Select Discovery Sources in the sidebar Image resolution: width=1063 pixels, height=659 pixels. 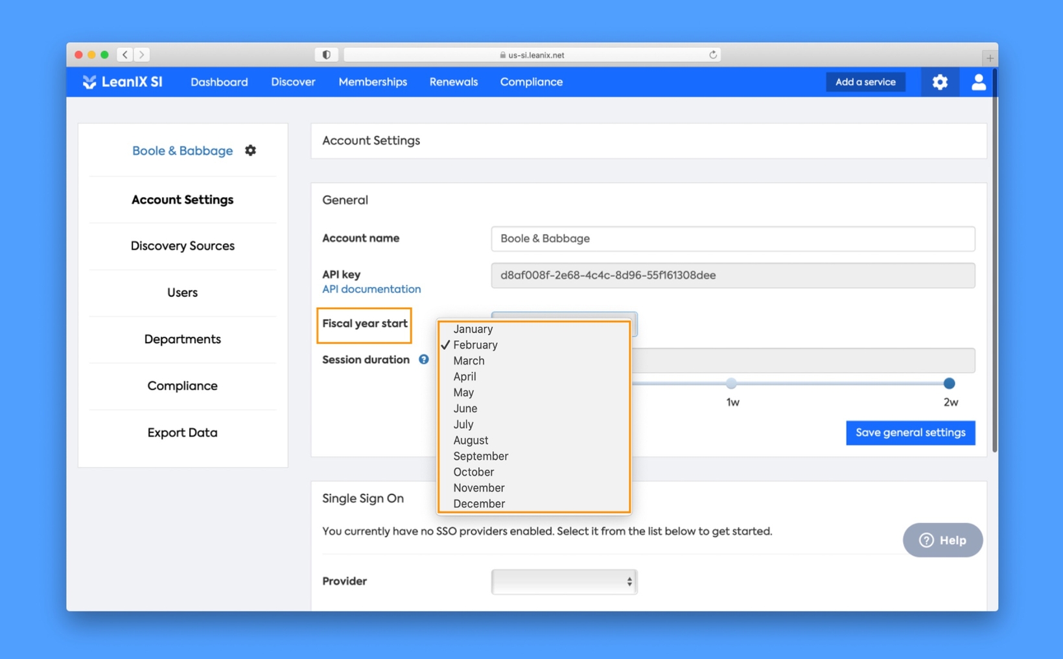tap(182, 246)
